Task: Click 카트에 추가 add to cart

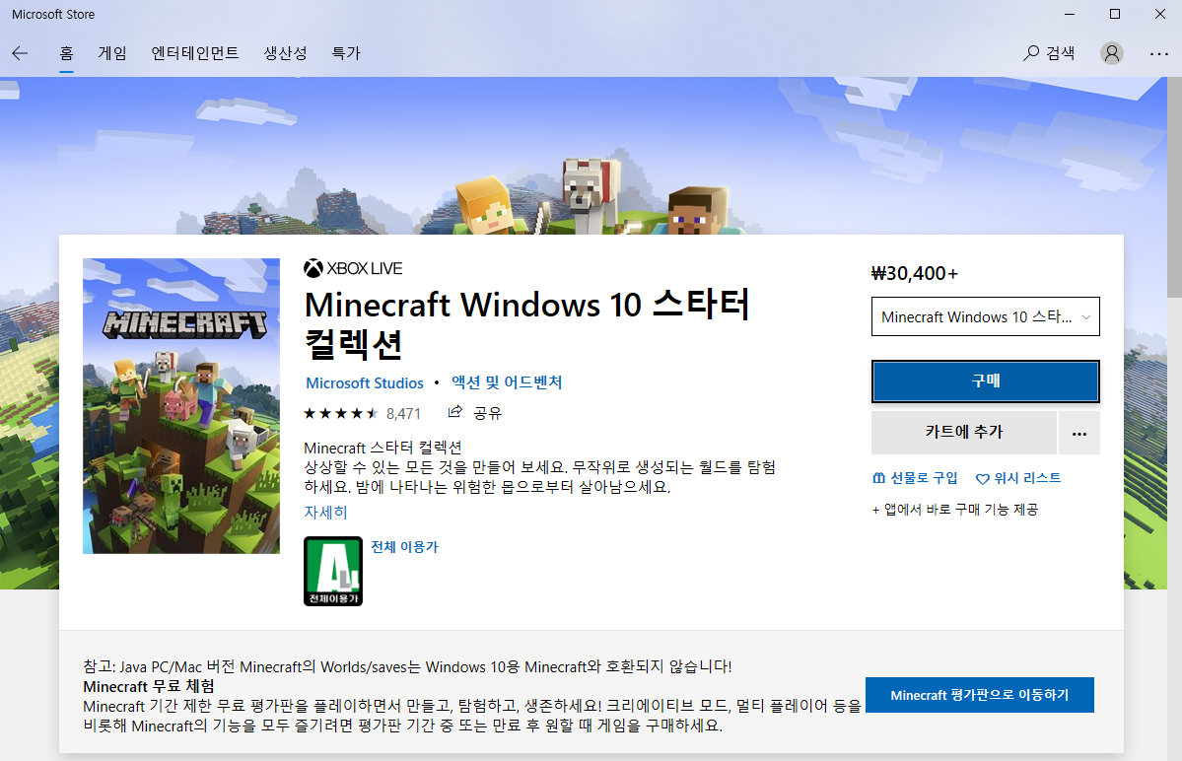Action: pyautogui.click(x=964, y=433)
